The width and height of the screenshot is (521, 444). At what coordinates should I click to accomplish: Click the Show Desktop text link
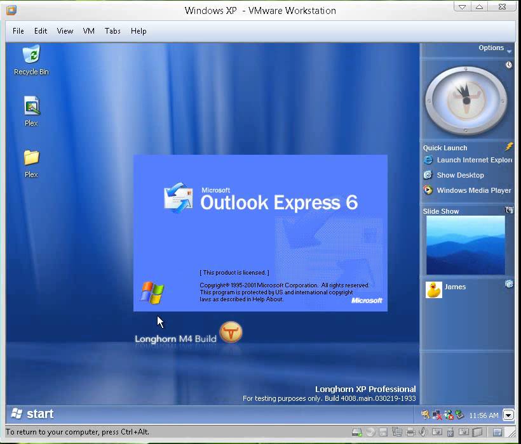tap(460, 175)
